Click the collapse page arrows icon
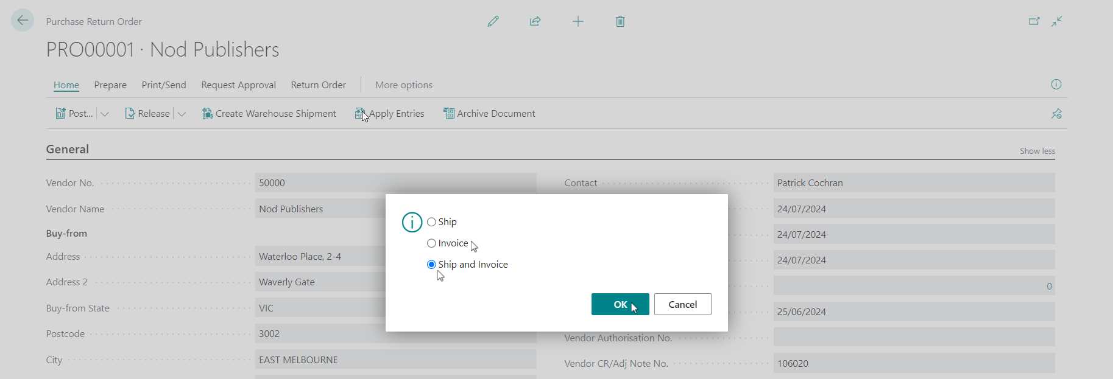The image size is (1113, 379). click(x=1056, y=21)
